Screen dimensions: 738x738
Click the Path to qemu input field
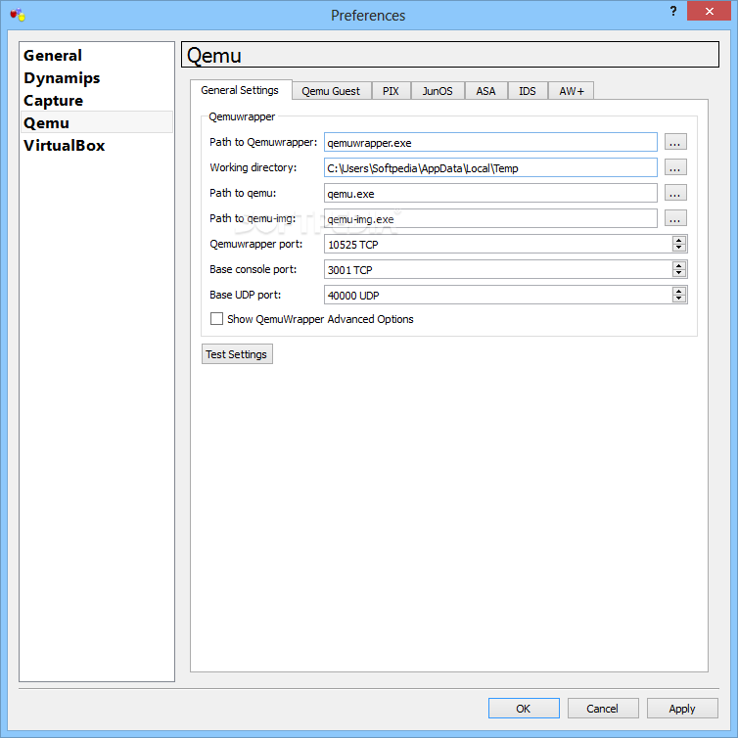click(x=490, y=193)
